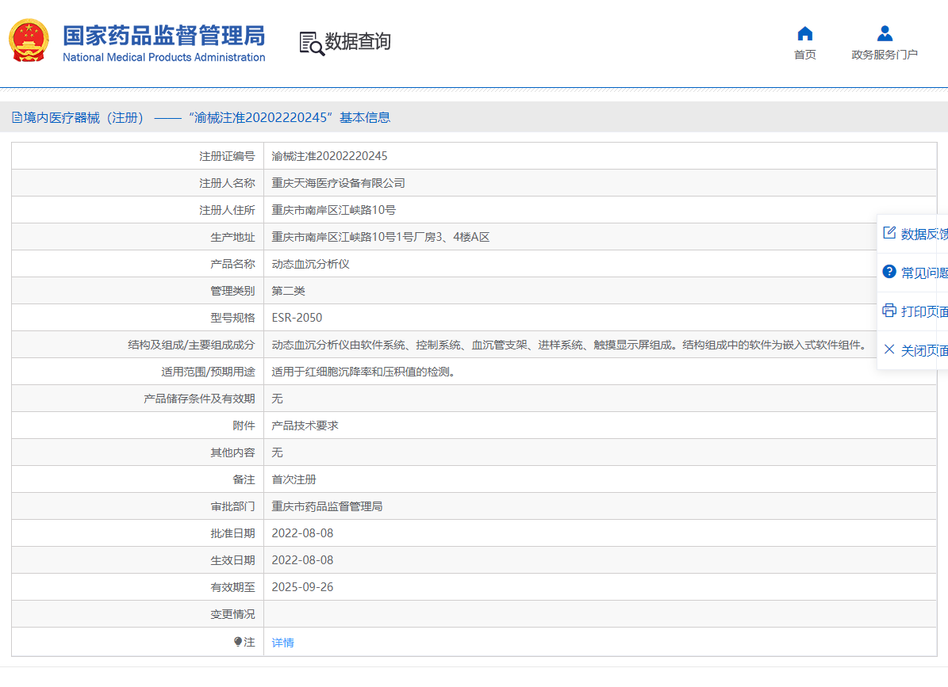The width and height of the screenshot is (948, 687).
Task: Click 生效日期 value 2022-08-08
Action: pos(302,560)
